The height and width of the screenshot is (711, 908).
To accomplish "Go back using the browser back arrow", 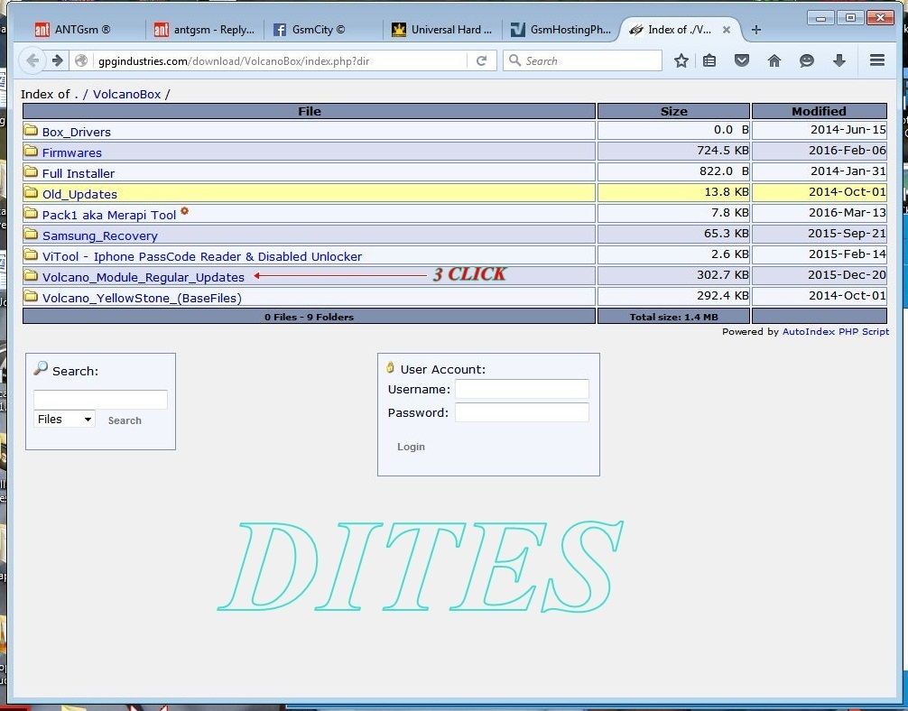I will (x=32, y=60).
